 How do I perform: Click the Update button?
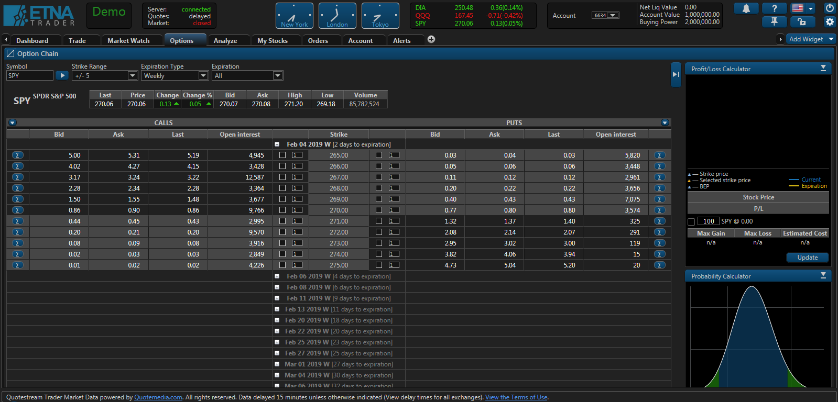tap(808, 258)
